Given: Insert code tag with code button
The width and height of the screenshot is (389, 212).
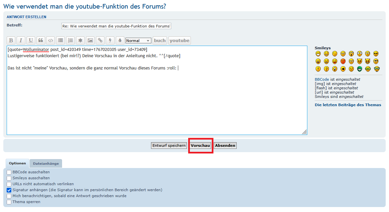Looking at the screenshot, I should tap(50, 41).
